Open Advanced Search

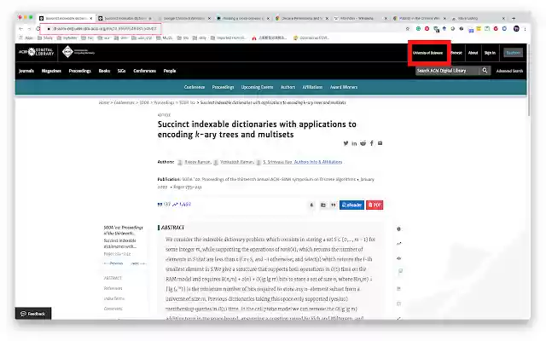point(509,71)
